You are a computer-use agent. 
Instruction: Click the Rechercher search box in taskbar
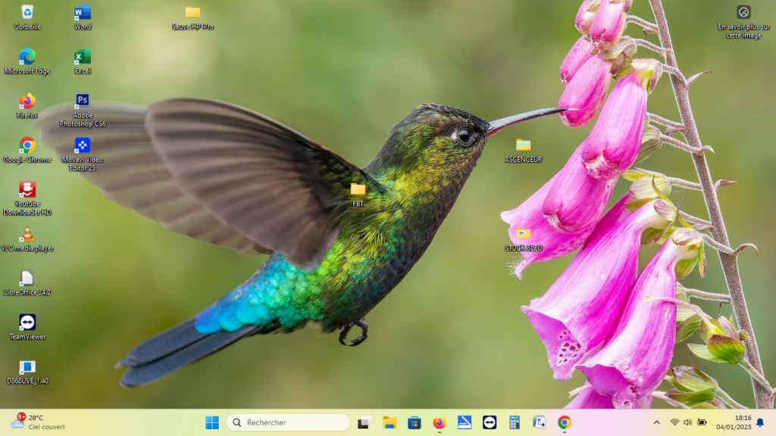pos(289,422)
